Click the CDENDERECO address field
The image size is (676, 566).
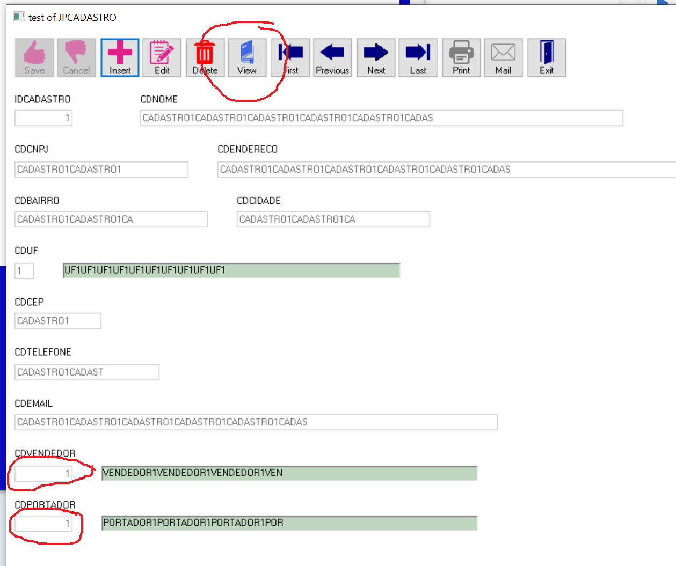click(x=447, y=170)
